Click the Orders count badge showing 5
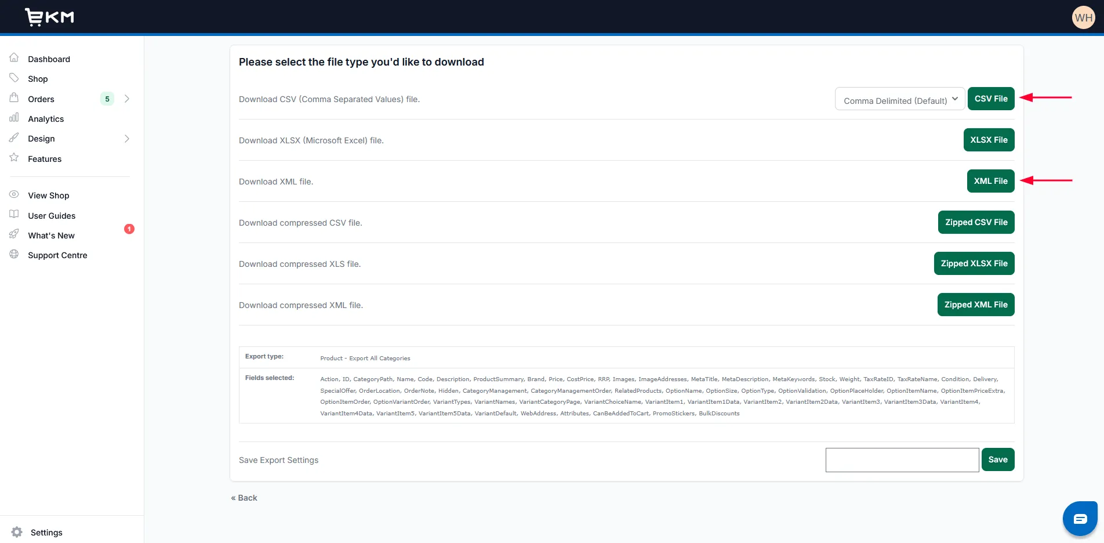The width and height of the screenshot is (1104, 543). click(107, 99)
